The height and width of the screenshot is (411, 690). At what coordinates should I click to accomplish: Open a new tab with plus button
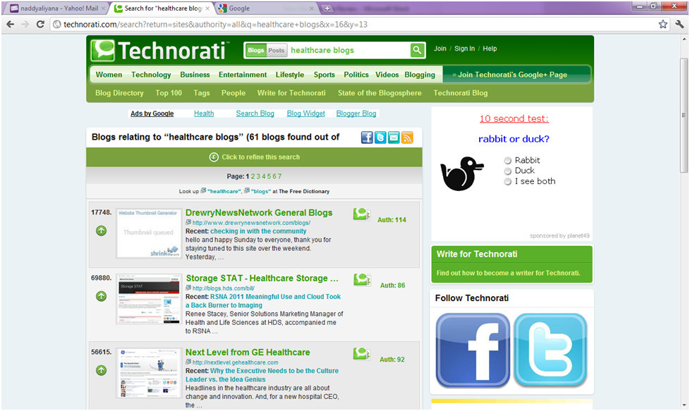click(x=327, y=8)
